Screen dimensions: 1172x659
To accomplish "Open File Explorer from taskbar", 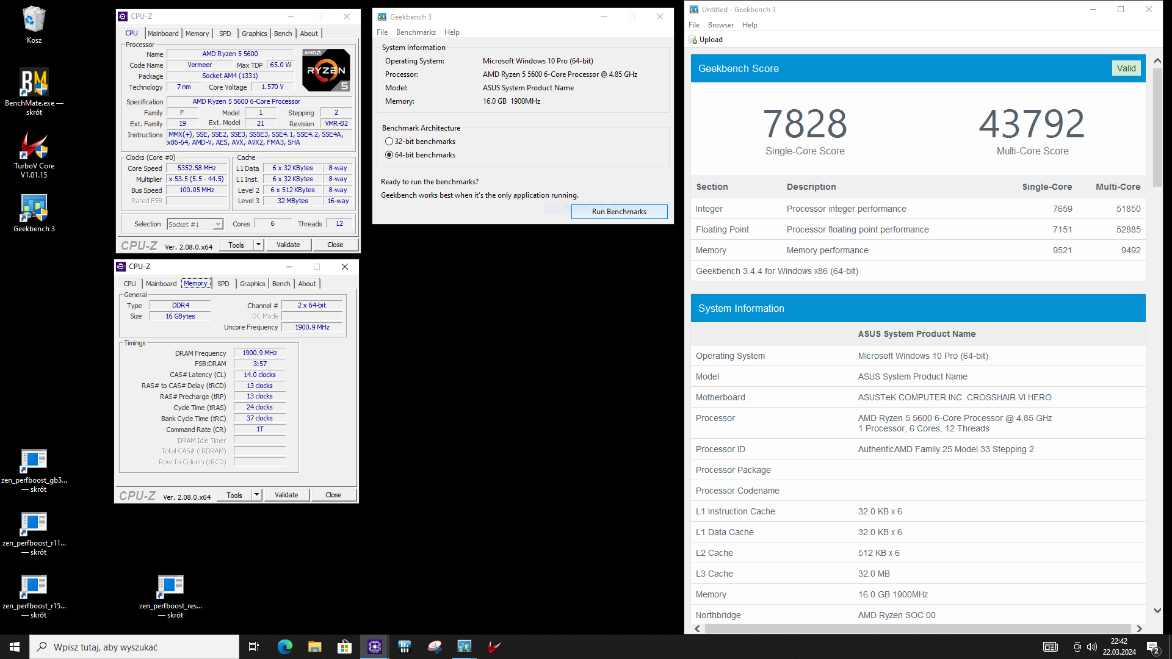I will (315, 647).
